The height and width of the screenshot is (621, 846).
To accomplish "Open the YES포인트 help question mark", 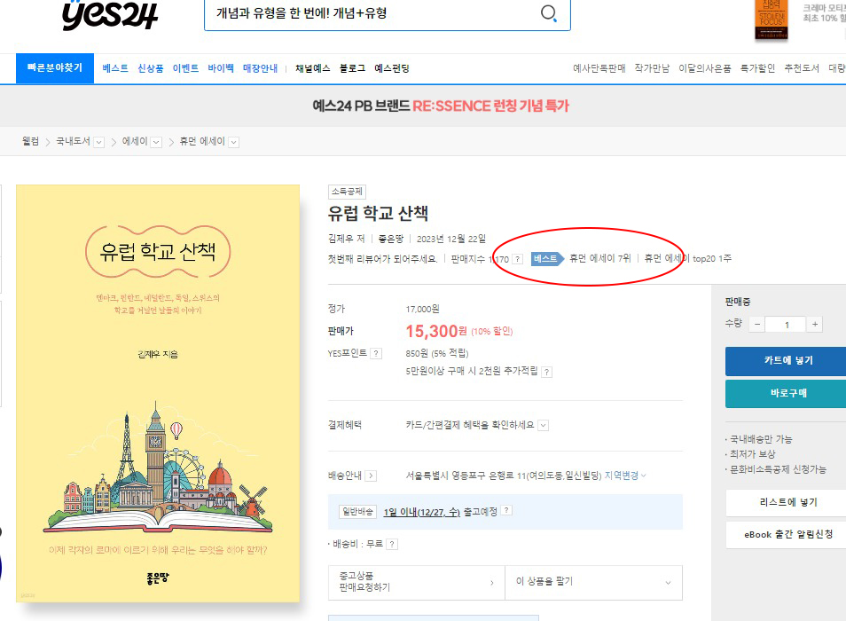I will (377, 353).
